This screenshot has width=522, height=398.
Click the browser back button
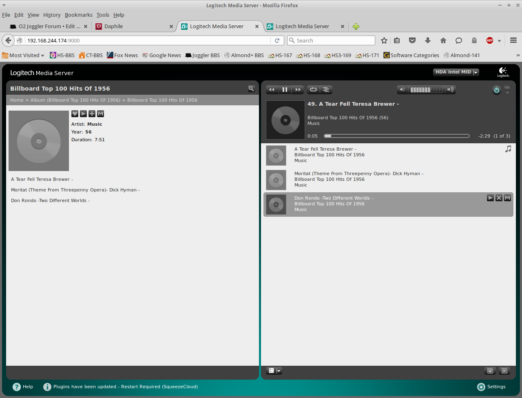(8, 40)
